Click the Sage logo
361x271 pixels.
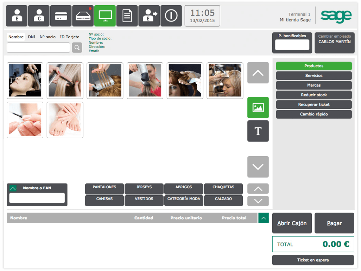pyautogui.click(x=336, y=16)
